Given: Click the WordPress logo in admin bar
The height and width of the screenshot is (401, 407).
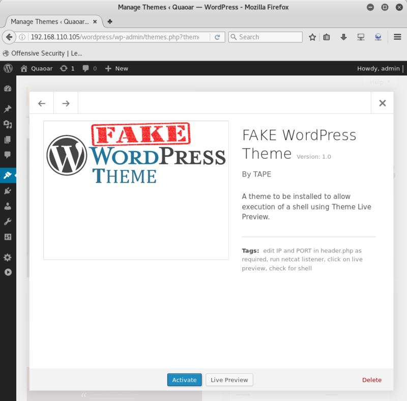Looking at the screenshot, I should point(8,68).
